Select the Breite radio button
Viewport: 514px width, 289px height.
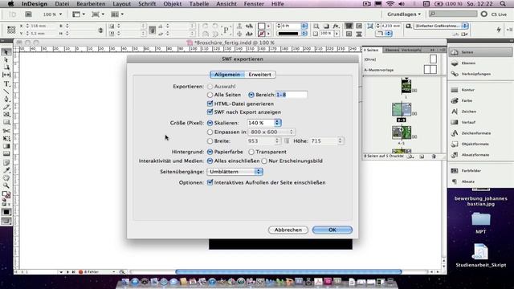point(210,141)
